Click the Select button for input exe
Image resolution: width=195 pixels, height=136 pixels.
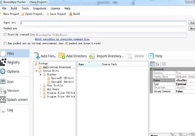click(x=192, y=23)
